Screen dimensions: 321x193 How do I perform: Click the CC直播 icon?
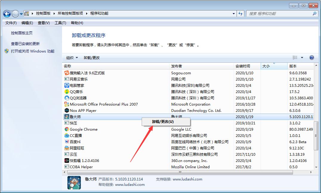coord(67,135)
